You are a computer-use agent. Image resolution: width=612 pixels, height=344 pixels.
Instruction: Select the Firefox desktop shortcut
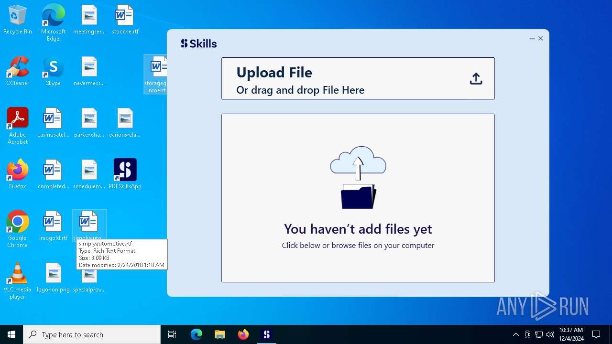click(18, 175)
